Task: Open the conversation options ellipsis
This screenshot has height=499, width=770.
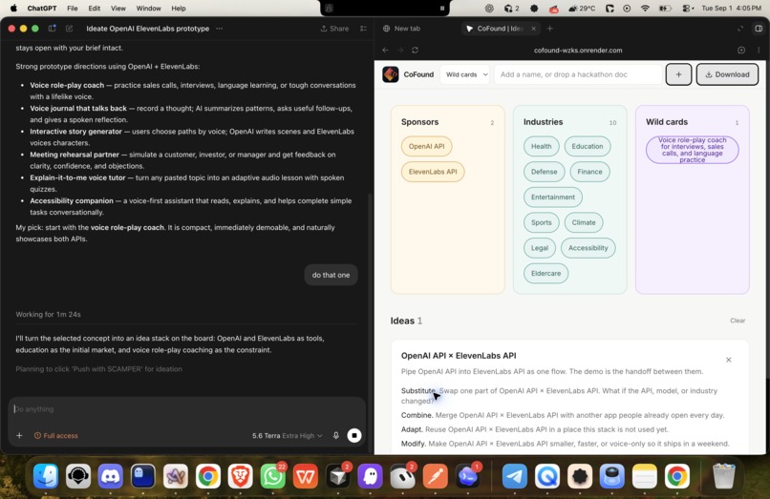Action: (x=220, y=29)
